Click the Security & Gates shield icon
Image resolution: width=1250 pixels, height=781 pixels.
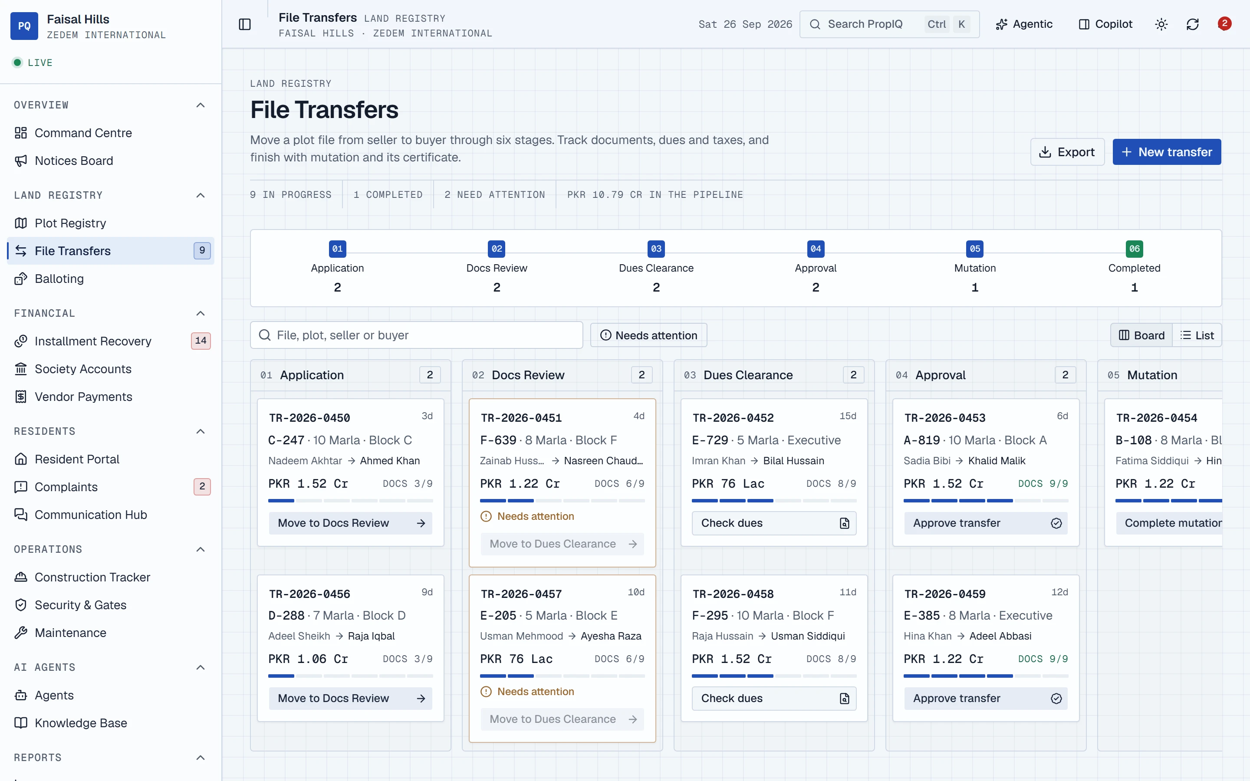pyautogui.click(x=21, y=605)
